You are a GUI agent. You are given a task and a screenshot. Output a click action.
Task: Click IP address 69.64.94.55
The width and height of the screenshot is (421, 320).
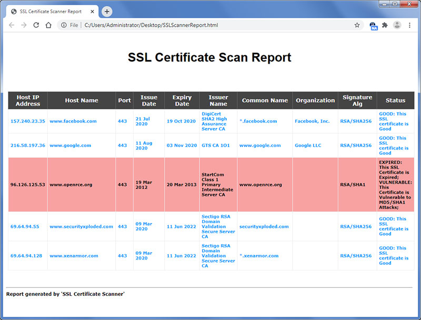coord(25,226)
